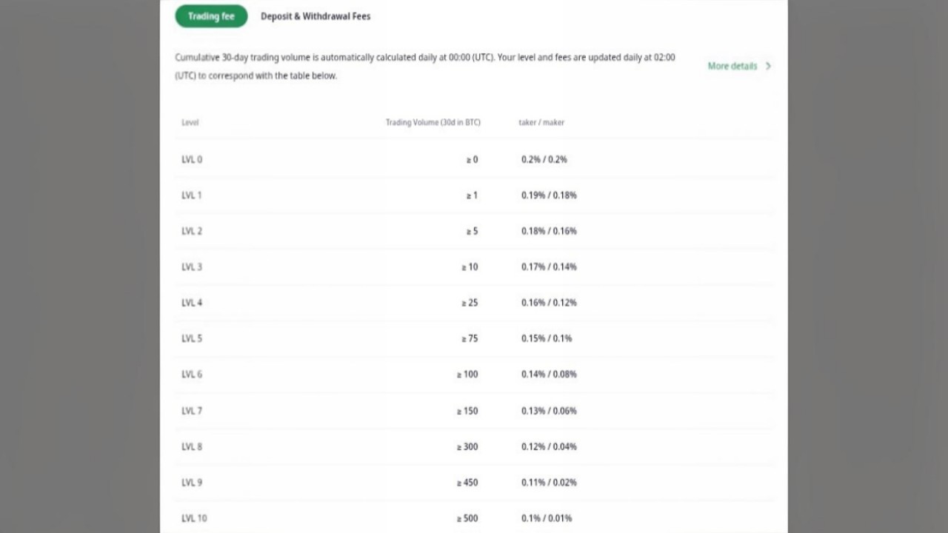The width and height of the screenshot is (948, 533).
Task: Click the taker / maker column header
Action: pos(541,122)
